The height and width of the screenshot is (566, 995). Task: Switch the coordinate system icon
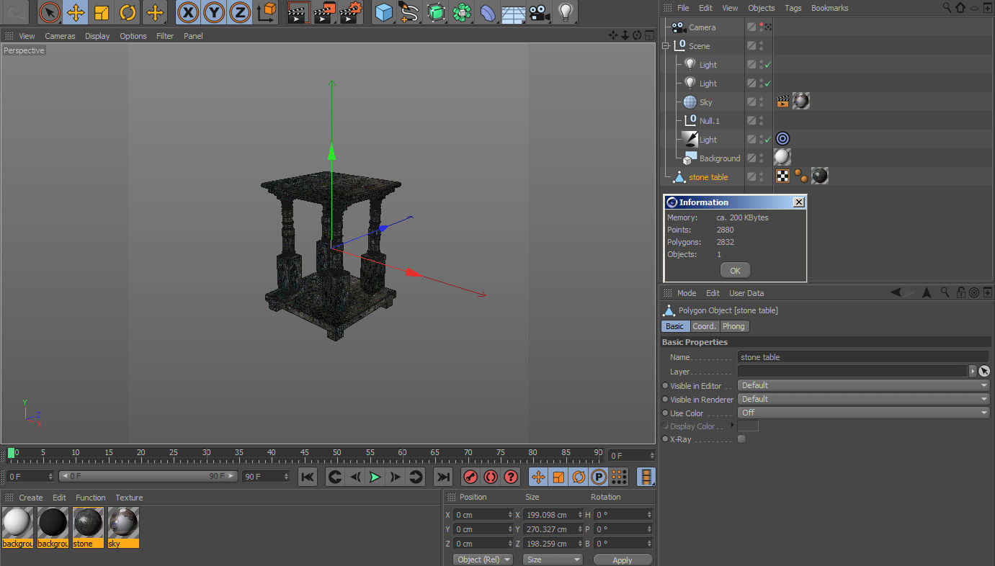coord(267,12)
